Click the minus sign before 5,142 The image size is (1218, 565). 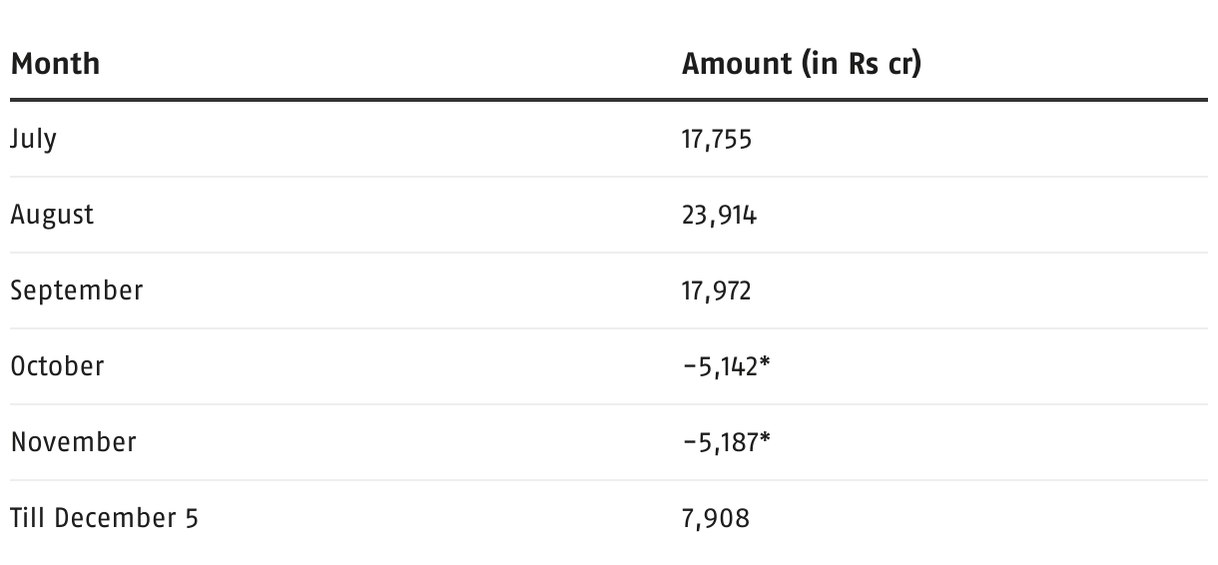[x=689, y=367]
